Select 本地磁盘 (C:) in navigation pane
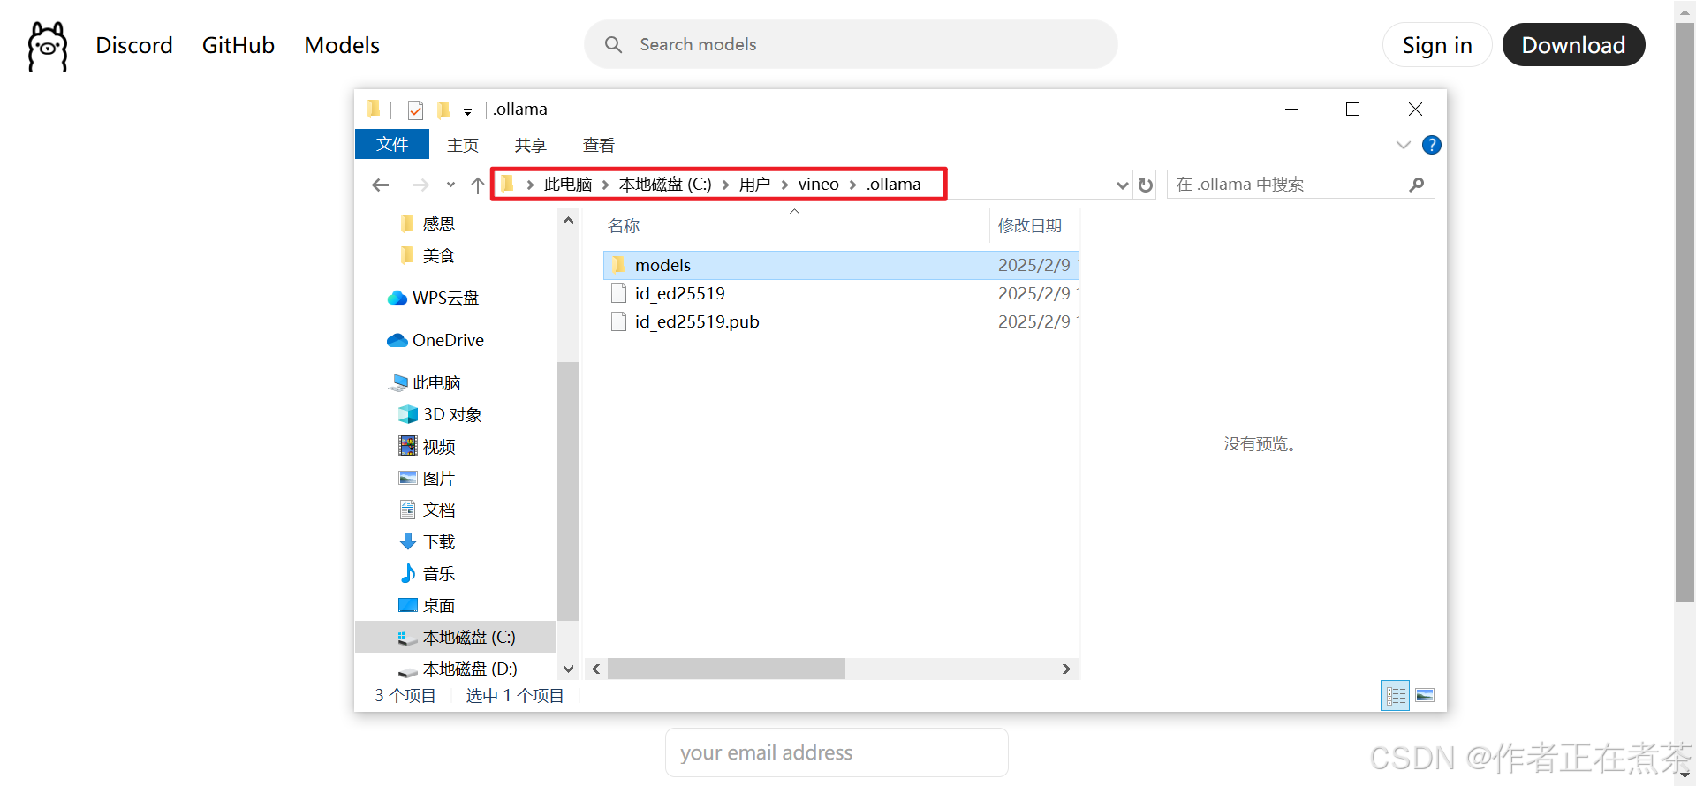This screenshot has height=786, width=1696. [x=456, y=637]
